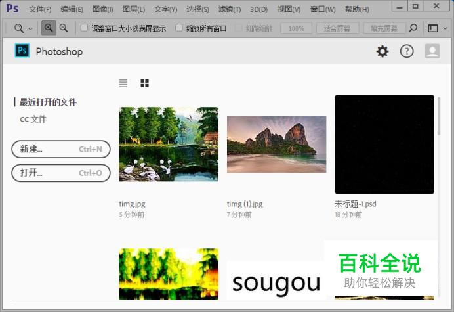Open the 滤镜(T) menu

[230, 9]
